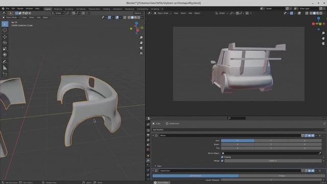The width and height of the screenshot is (327, 184).
Task: Open Tool properties tab
Action: click(x=148, y=125)
